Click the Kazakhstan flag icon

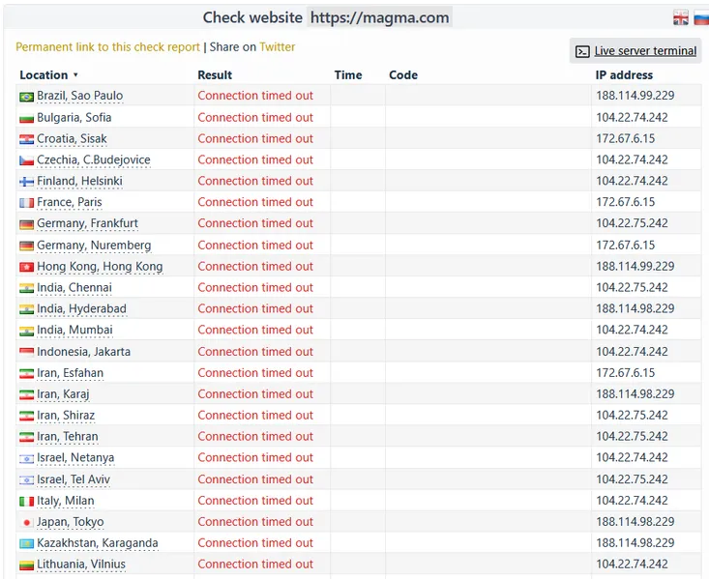tap(26, 544)
